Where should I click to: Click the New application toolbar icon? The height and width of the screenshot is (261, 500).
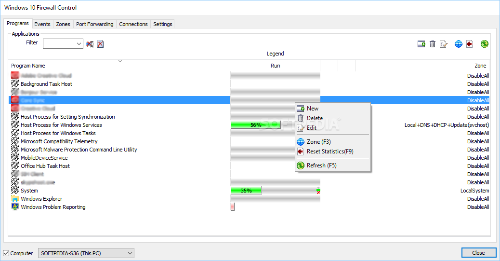(x=421, y=44)
